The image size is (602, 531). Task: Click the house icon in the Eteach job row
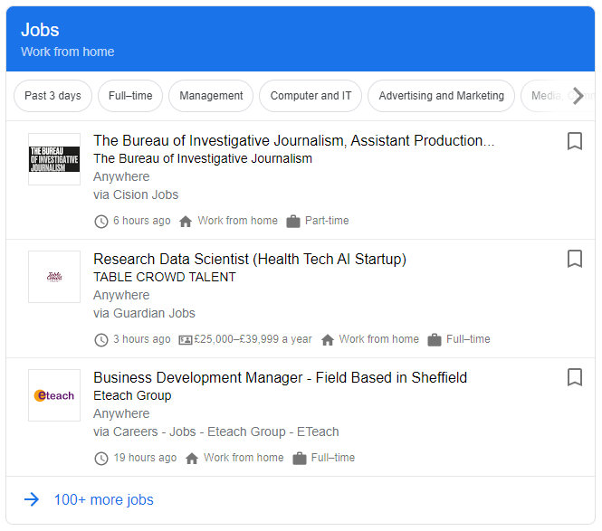point(192,459)
